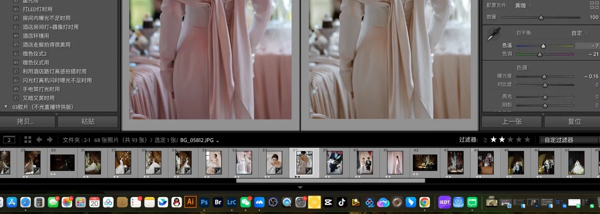Open Adobe Bridge in the Dock
600x214 pixels.
click(x=218, y=202)
